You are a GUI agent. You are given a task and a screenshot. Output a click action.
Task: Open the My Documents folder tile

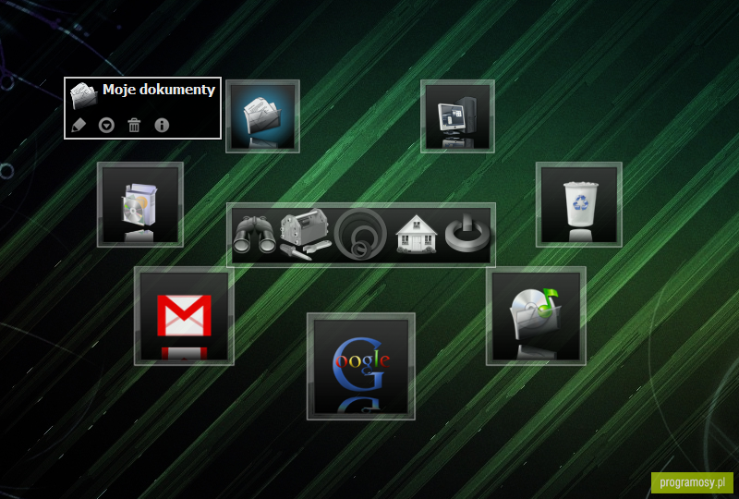(x=262, y=116)
